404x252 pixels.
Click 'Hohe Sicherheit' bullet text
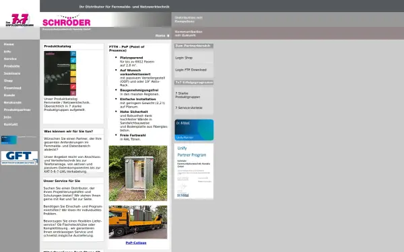[134, 112]
